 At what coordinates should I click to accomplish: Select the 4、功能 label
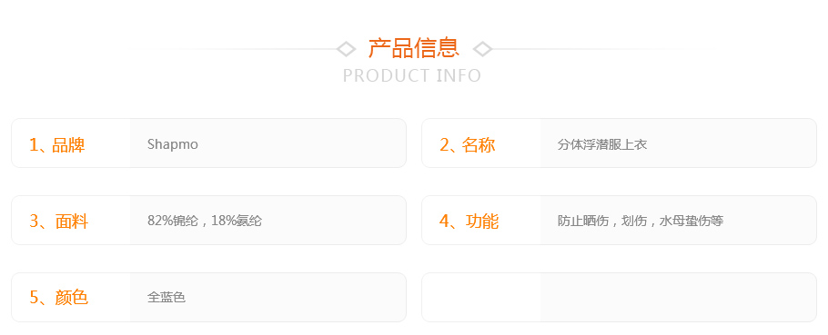pos(469,222)
